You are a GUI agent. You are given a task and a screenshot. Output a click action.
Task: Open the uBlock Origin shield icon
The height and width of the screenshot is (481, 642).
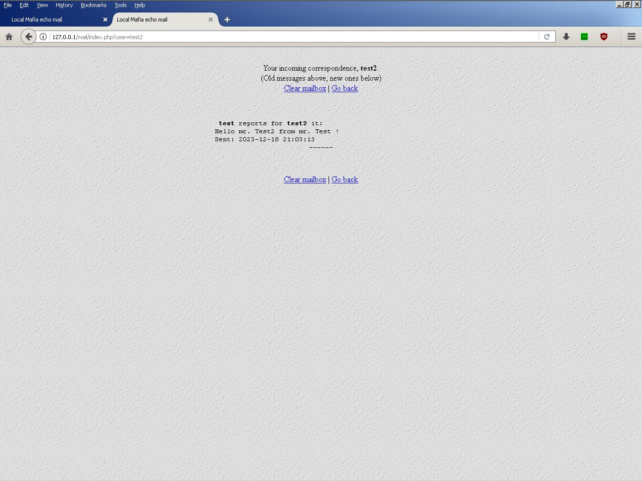point(604,37)
